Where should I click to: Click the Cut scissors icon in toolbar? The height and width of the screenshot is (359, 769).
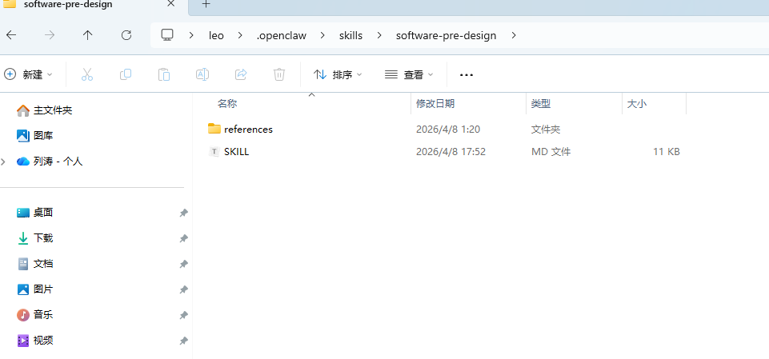tap(87, 74)
